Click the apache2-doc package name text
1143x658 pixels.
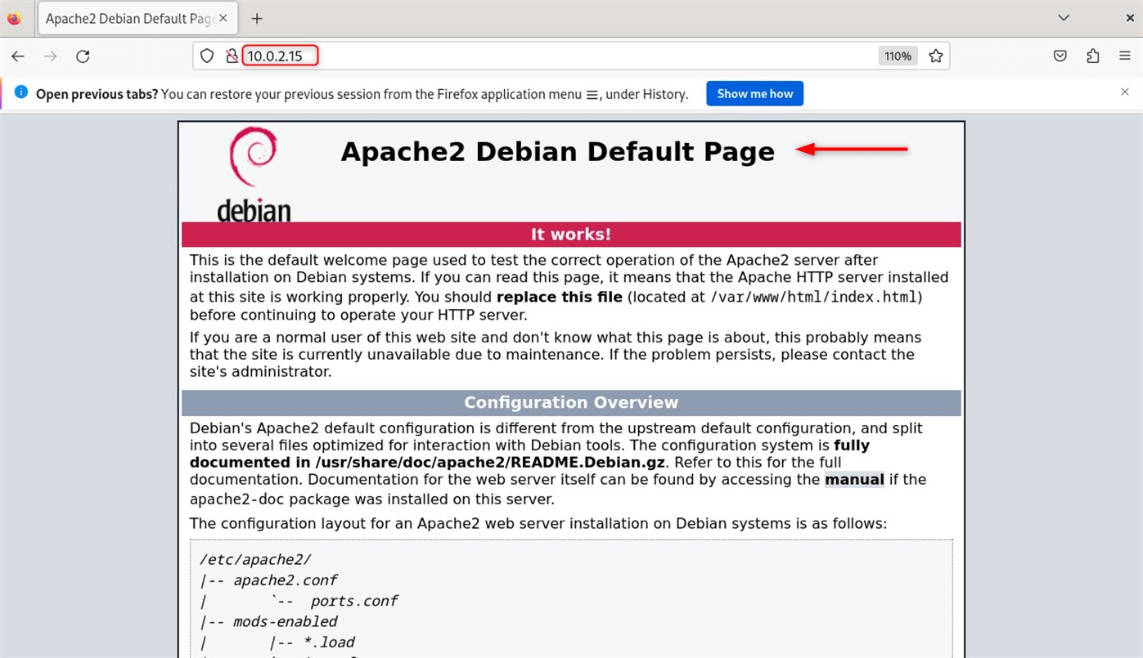point(237,499)
